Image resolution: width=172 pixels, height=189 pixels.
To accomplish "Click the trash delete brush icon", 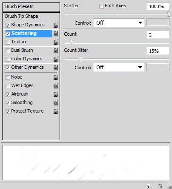I will 161,186.
